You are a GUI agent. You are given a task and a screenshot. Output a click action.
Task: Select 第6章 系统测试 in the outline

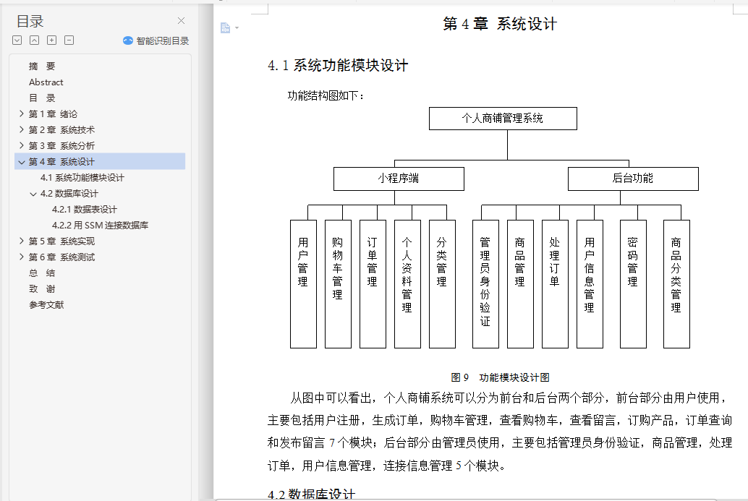click(x=61, y=257)
